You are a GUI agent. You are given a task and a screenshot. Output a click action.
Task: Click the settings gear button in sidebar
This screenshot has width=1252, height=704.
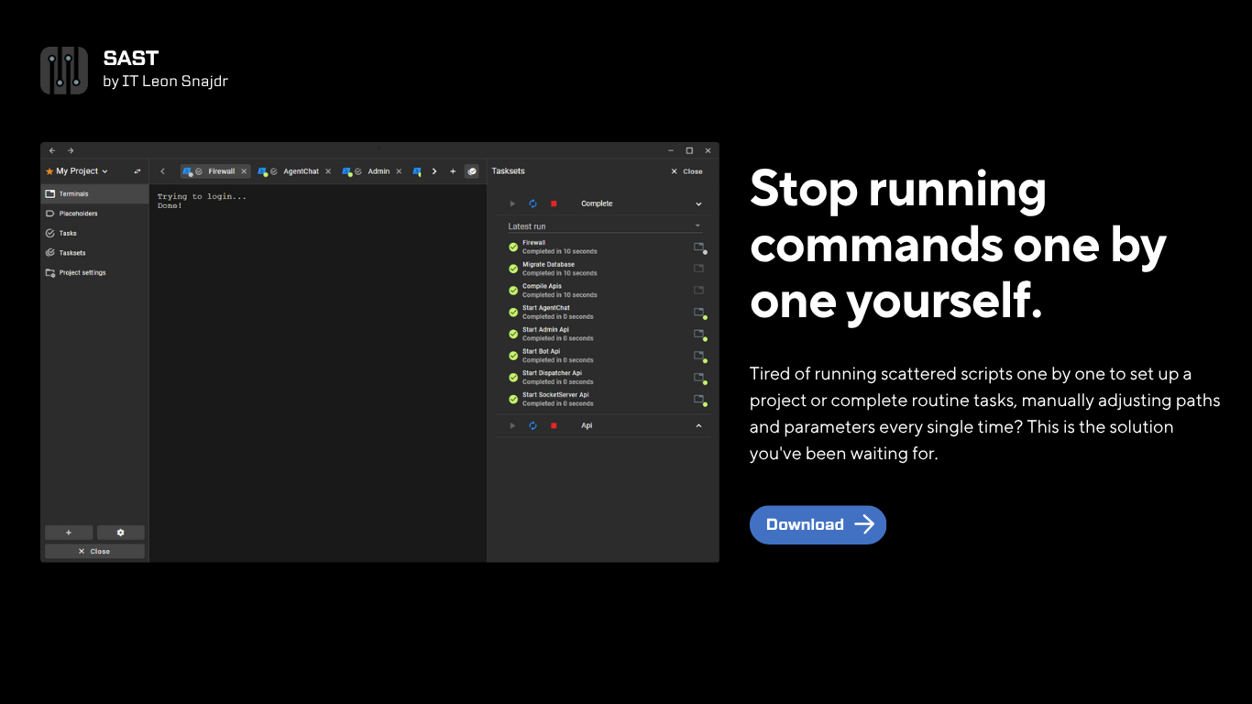tap(120, 533)
